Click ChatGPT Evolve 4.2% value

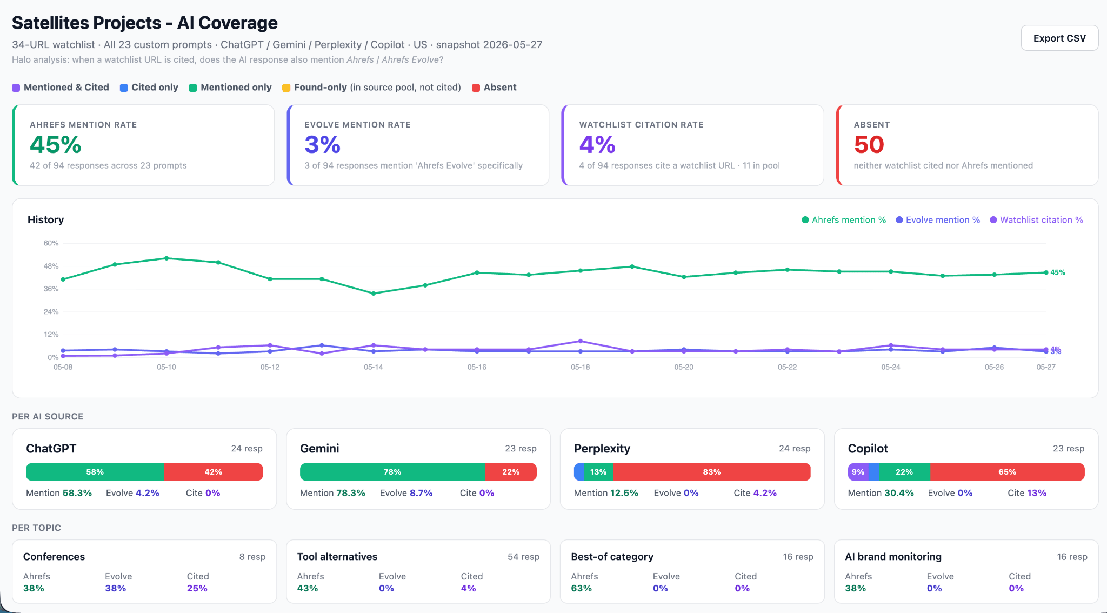(148, 493)
